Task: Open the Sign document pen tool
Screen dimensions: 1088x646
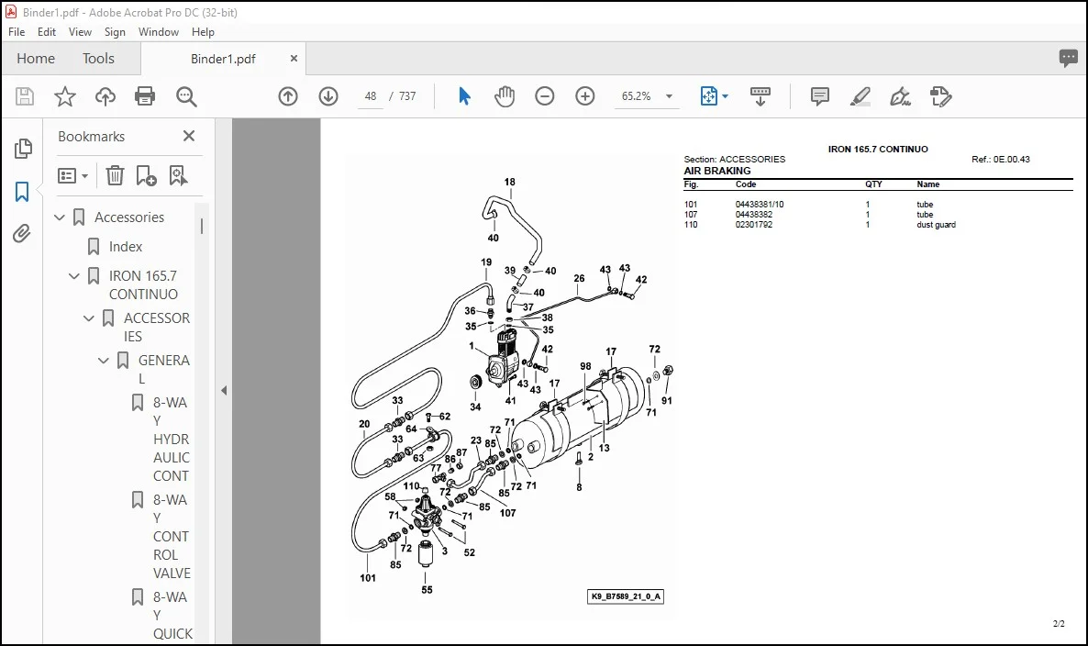Action: (900, 96)
